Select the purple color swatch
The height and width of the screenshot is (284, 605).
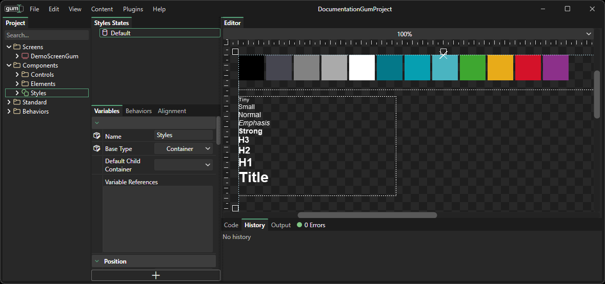coord(555,68)
